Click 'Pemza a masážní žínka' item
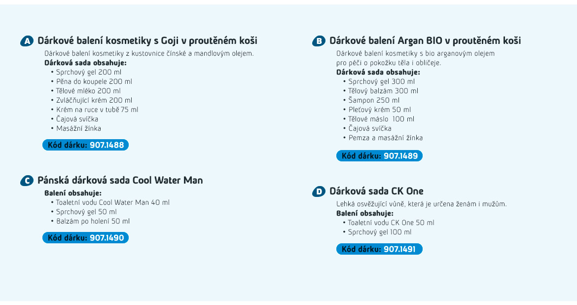577x305 pixels. pos(386,138)
